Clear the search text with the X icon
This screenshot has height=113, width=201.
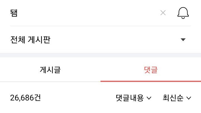tap(163, 13)
